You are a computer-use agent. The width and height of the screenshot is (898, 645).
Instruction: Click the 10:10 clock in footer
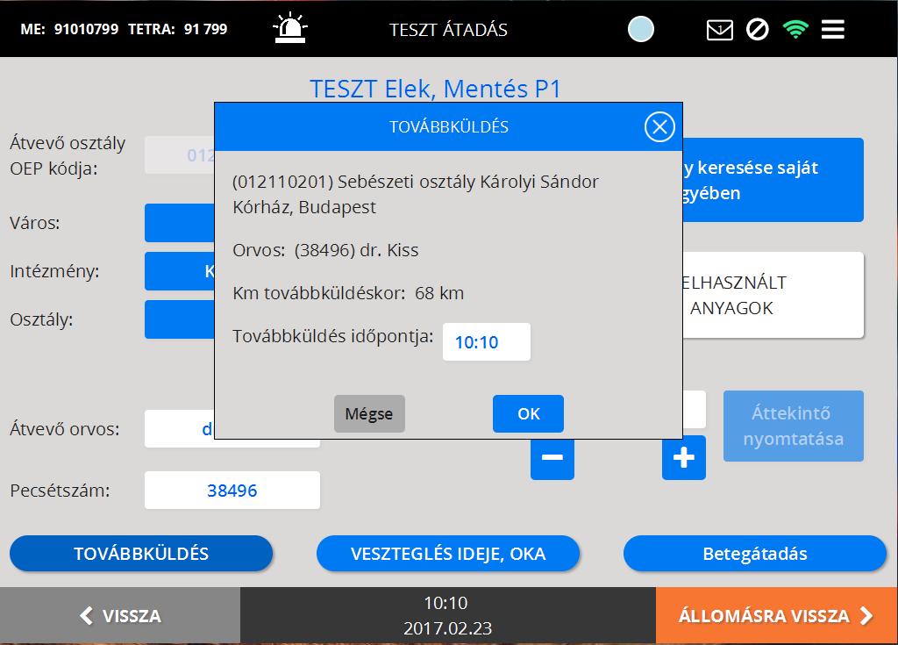coord(445,603)
